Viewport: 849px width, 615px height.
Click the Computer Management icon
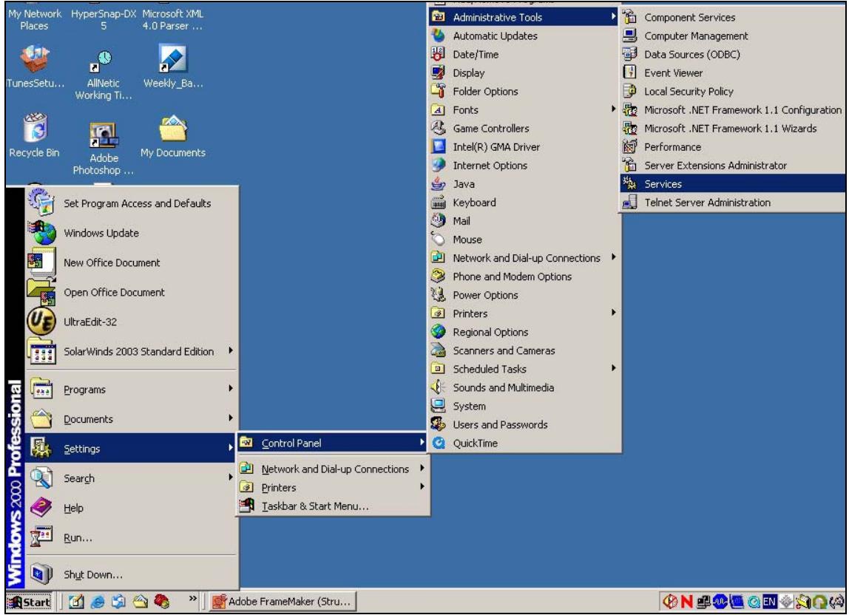point(629,35)
